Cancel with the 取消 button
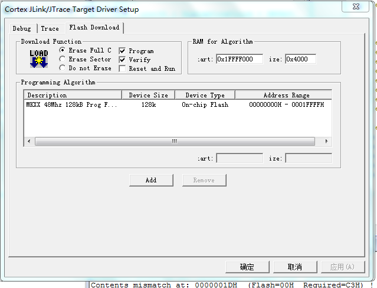This screenshot has width=377, height=288. pyautogui.click(x=295, y=267)
